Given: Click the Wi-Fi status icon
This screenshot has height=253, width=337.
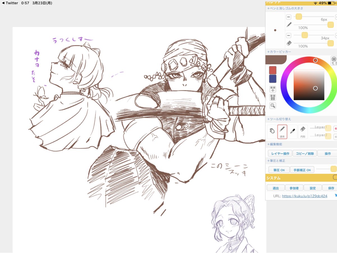Looking at the screenshot, I should point(315,3).
